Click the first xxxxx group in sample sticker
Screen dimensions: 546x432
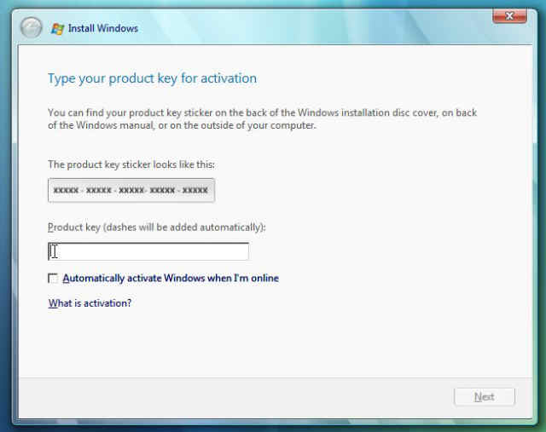coord(66,190)
